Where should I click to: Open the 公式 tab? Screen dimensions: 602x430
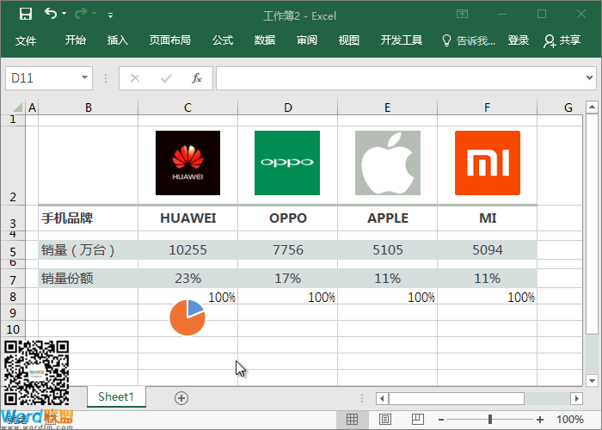(223, 40)
